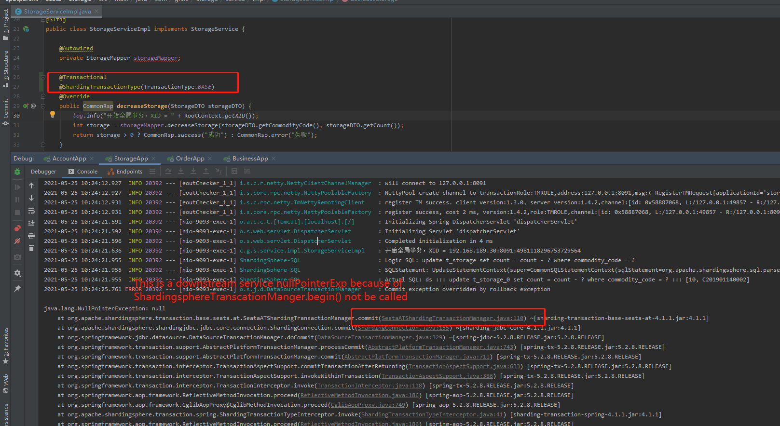Open the Endpoints sub-tab
780x426 pixels.
pos(125,172)
